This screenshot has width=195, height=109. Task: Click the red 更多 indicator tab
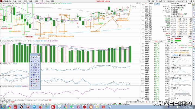point(50,100)
